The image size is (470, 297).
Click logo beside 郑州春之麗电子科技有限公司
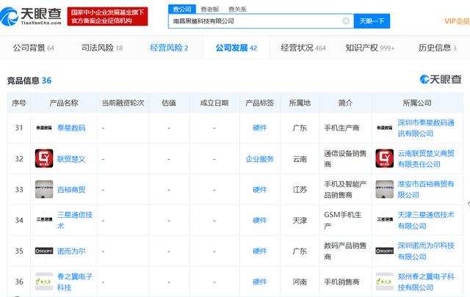coord(385,282)
